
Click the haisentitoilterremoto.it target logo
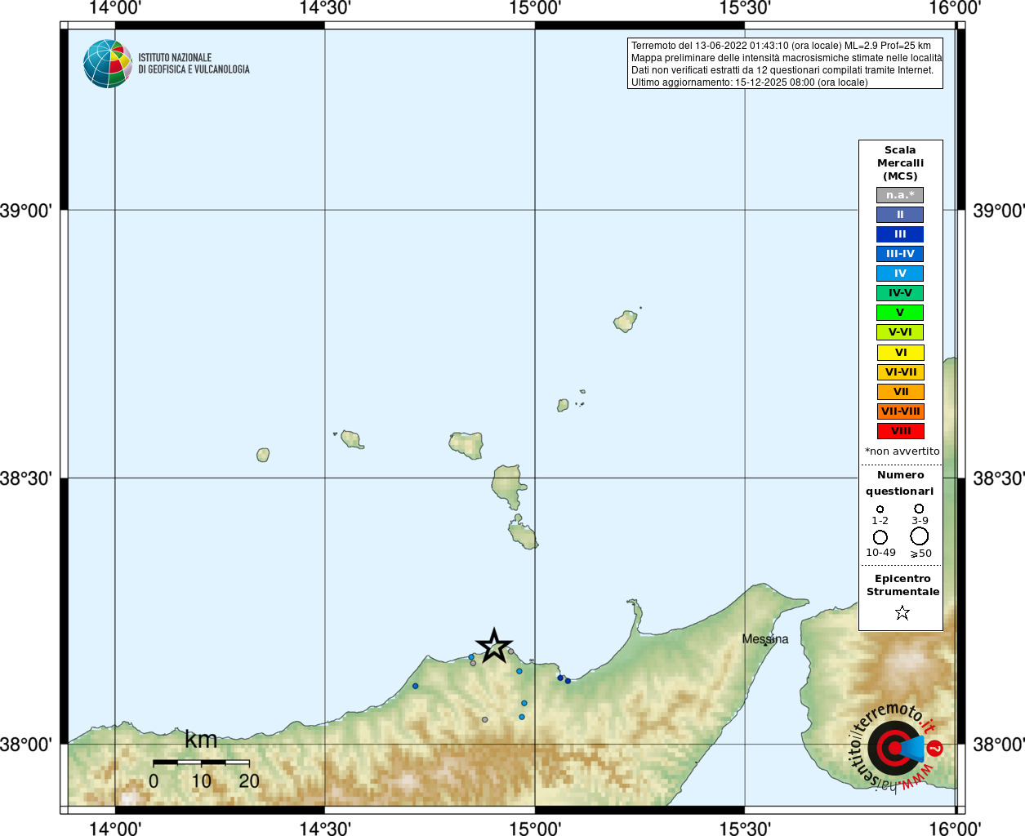[894, 747]
